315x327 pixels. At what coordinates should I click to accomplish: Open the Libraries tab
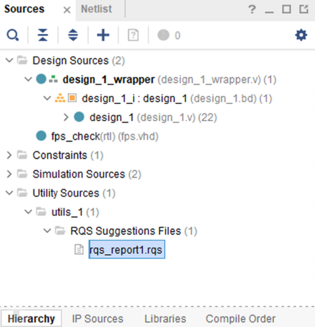tap(165, 319)
